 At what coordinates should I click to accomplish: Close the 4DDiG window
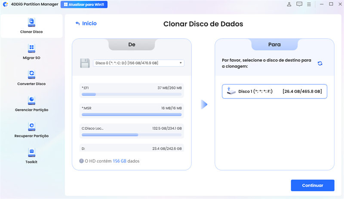(340, 4)
